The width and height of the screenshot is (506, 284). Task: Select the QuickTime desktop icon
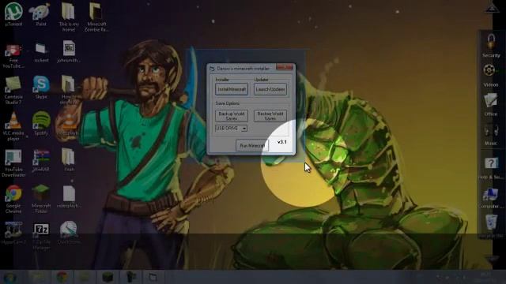point(69,232)
